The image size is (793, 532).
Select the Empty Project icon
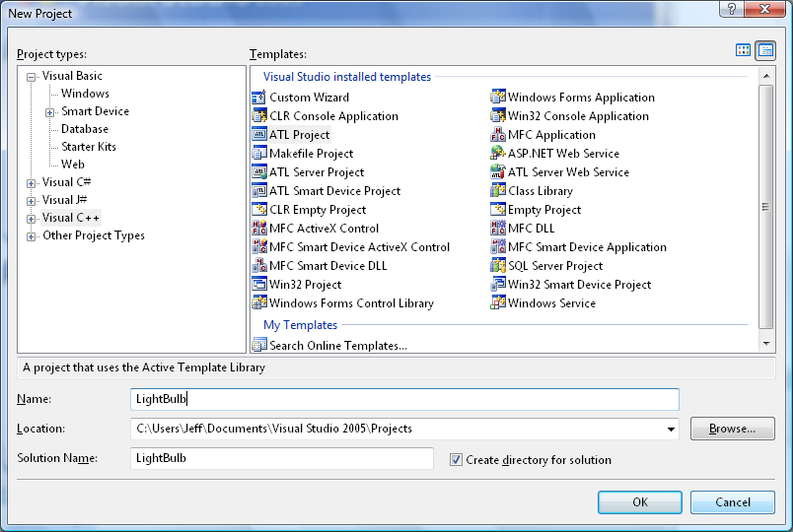pos(498,209)
